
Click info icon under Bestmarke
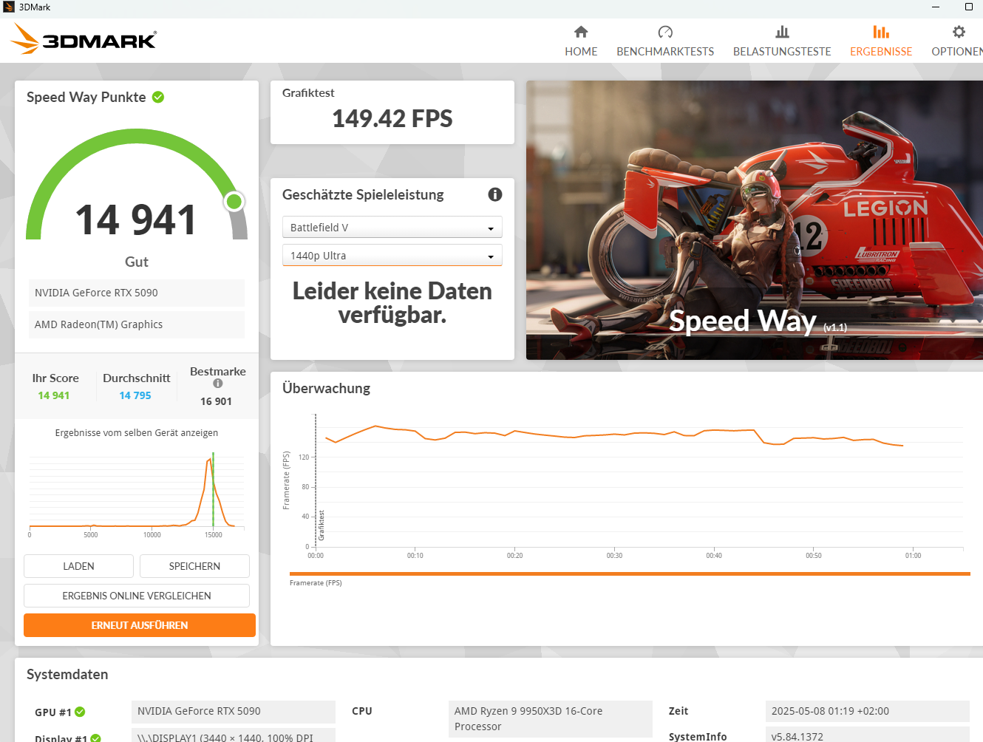(x=218, y=384)
